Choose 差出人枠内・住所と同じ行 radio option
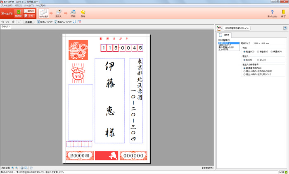Screen dimensions: 289x174 click(244, 74)
